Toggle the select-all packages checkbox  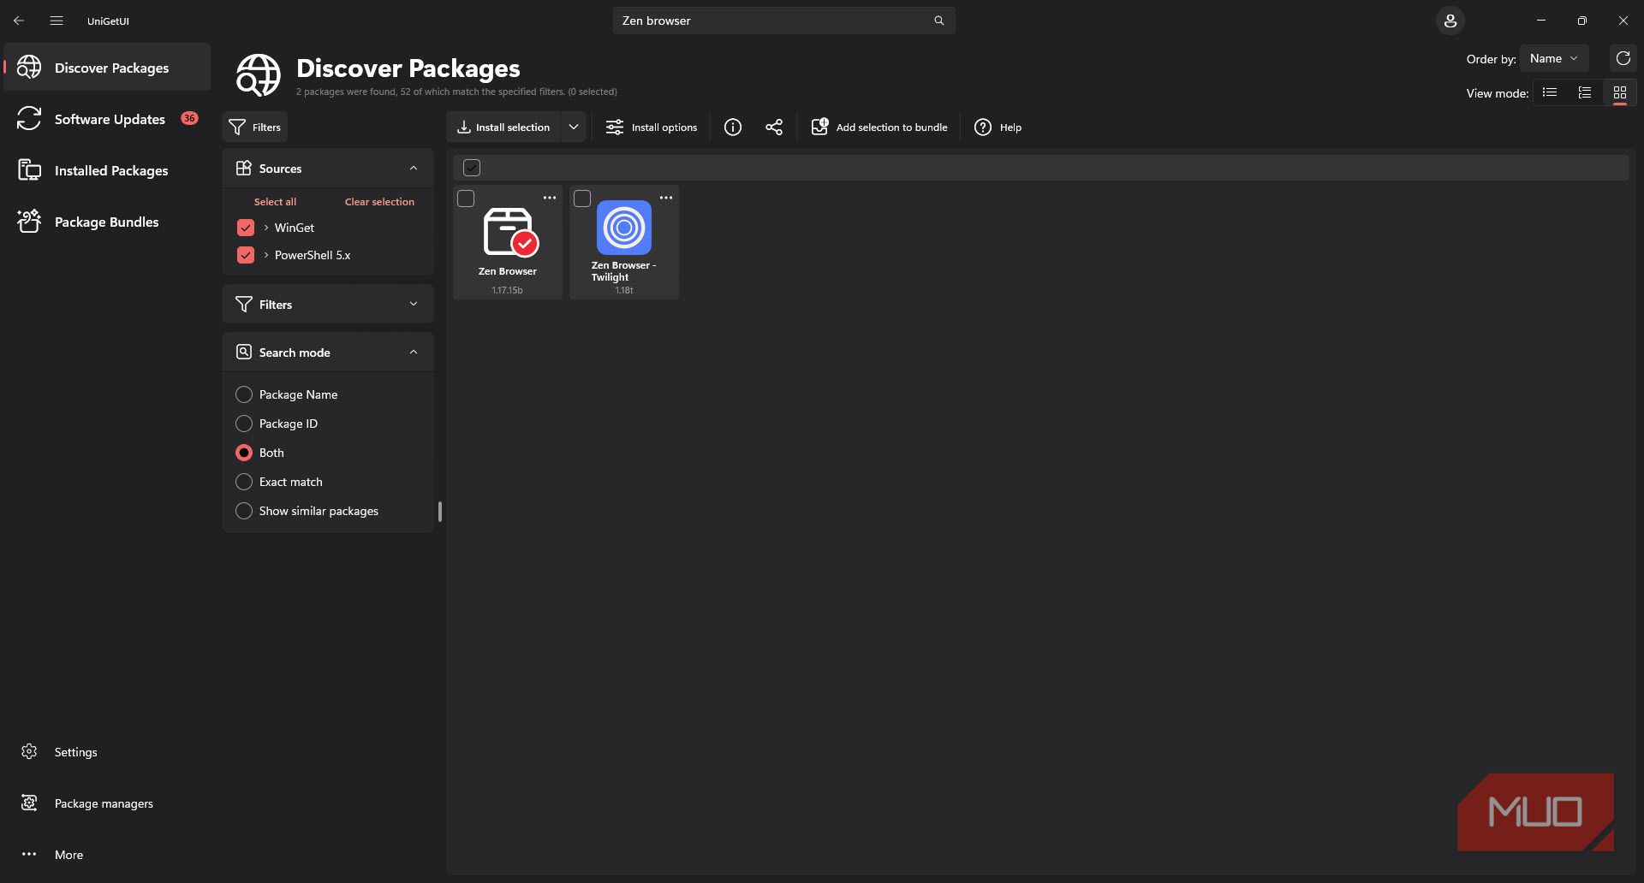472,168
